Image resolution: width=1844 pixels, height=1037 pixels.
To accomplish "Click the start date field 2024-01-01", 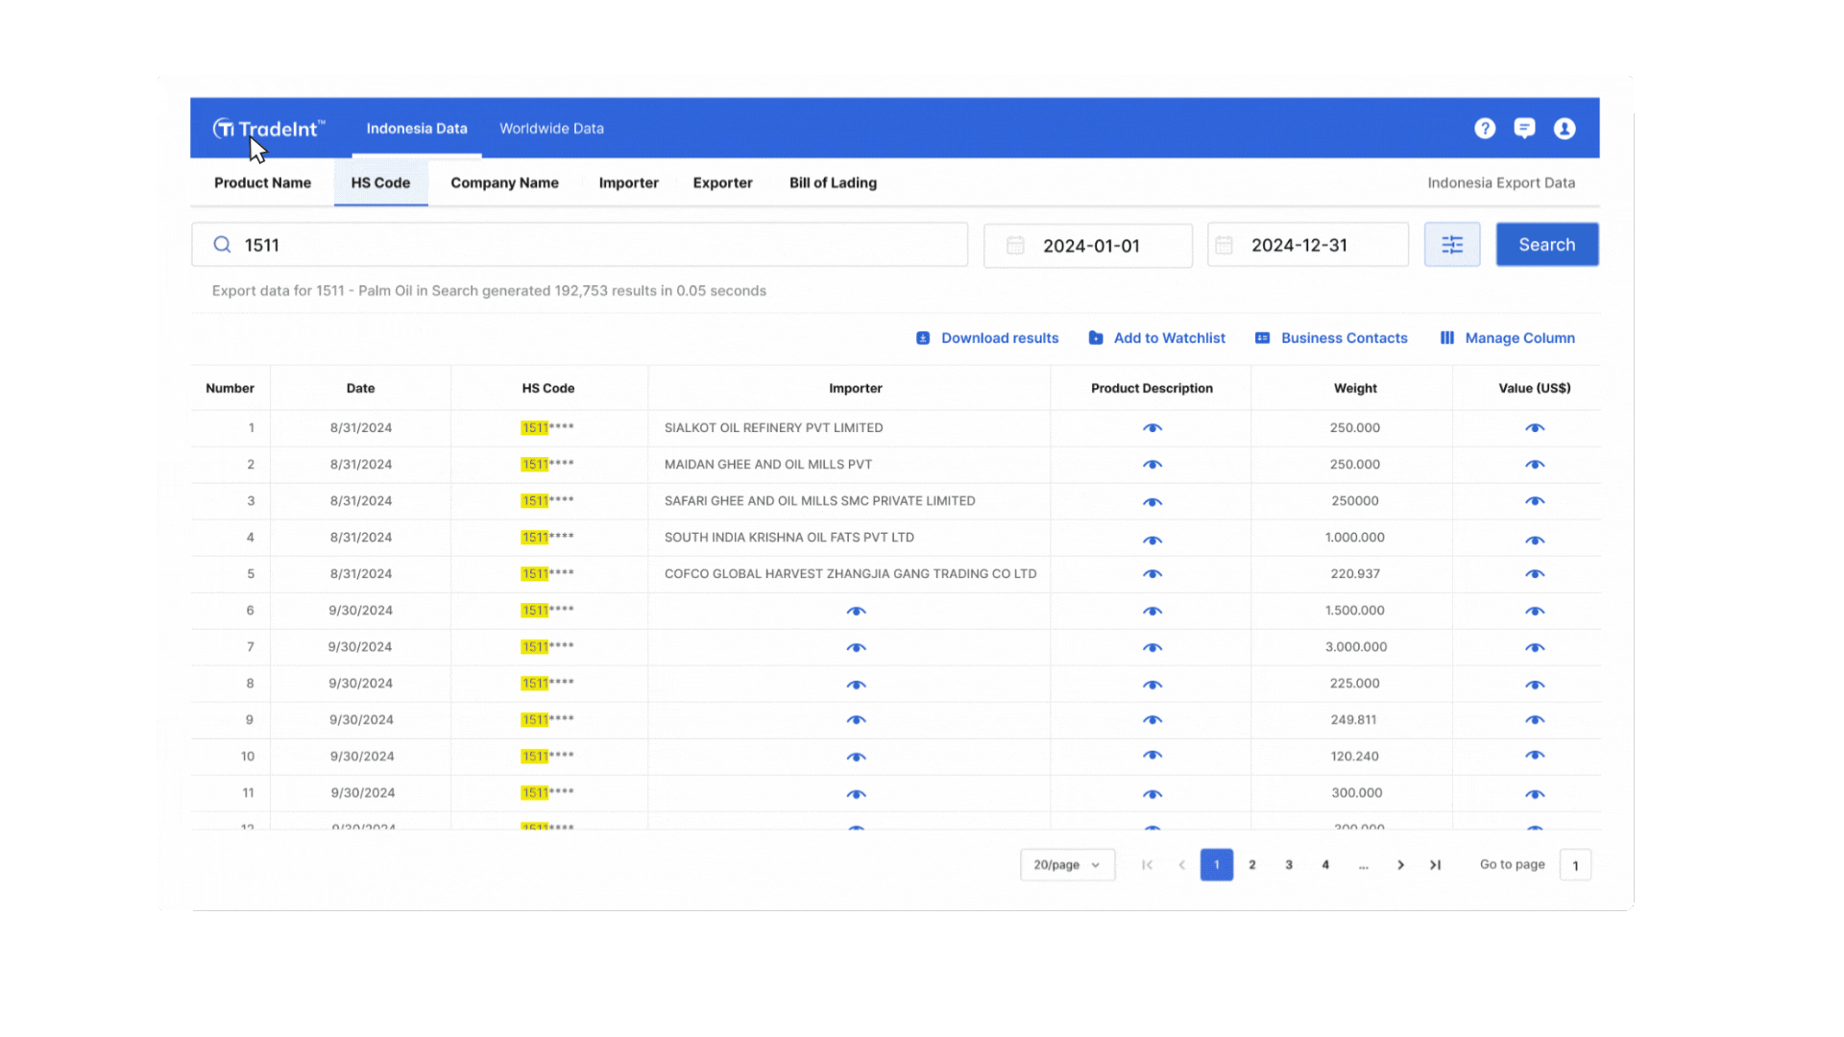I will [x=1088, y=246].
